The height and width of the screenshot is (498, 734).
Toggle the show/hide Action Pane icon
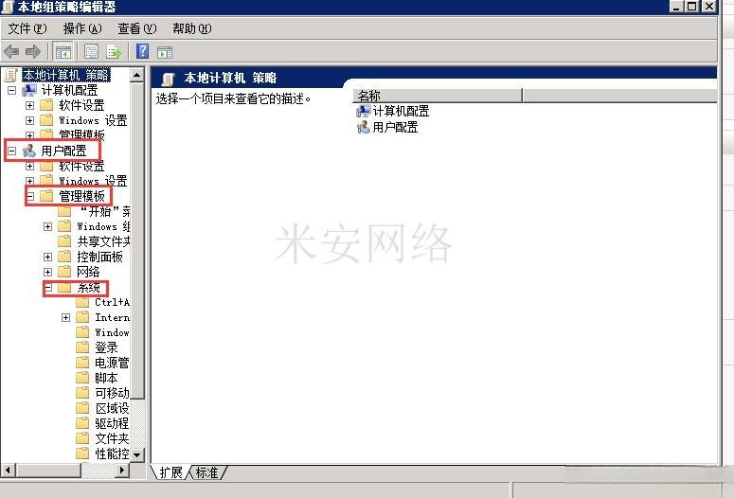coord(165,51)
